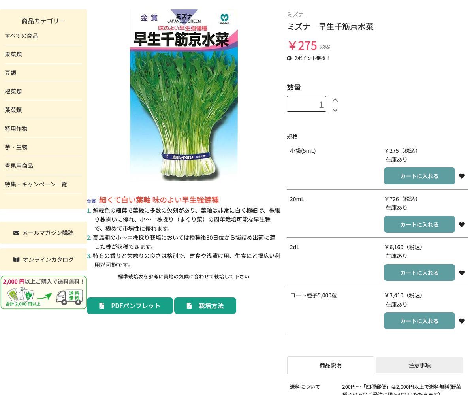Click the PDF icon on PDFパンフレット button

[x=102, y=305]
